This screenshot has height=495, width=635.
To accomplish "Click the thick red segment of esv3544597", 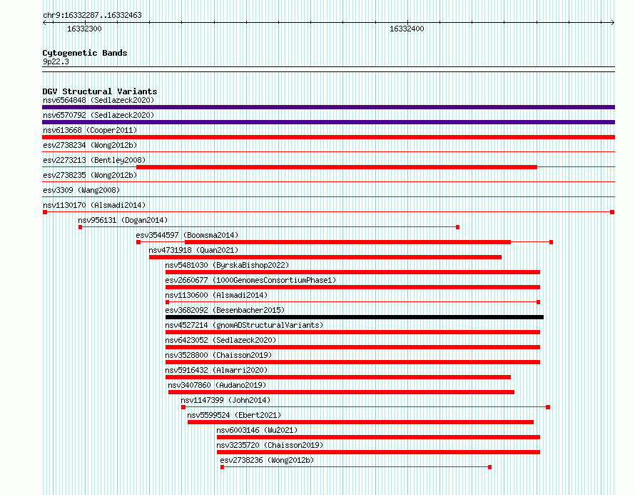I will 348,242.
